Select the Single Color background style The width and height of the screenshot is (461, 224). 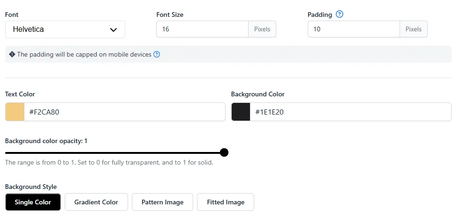click(x=33, y=202)
